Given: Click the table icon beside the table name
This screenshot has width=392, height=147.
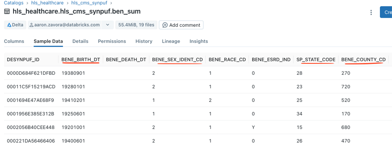Looking at the screenshot, I should point(7,12).
